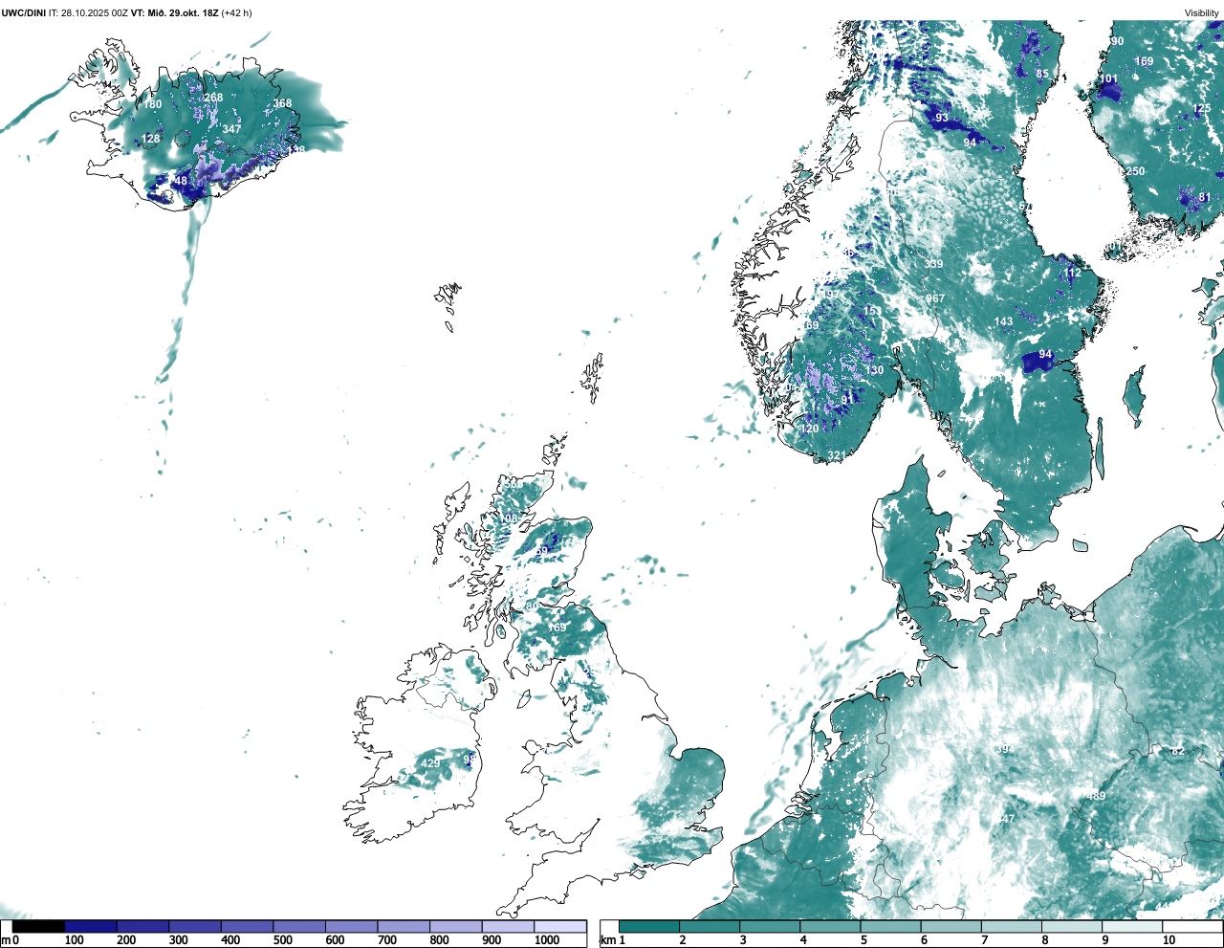Click the 'UWC/DINI' model label

click(23, 13)
